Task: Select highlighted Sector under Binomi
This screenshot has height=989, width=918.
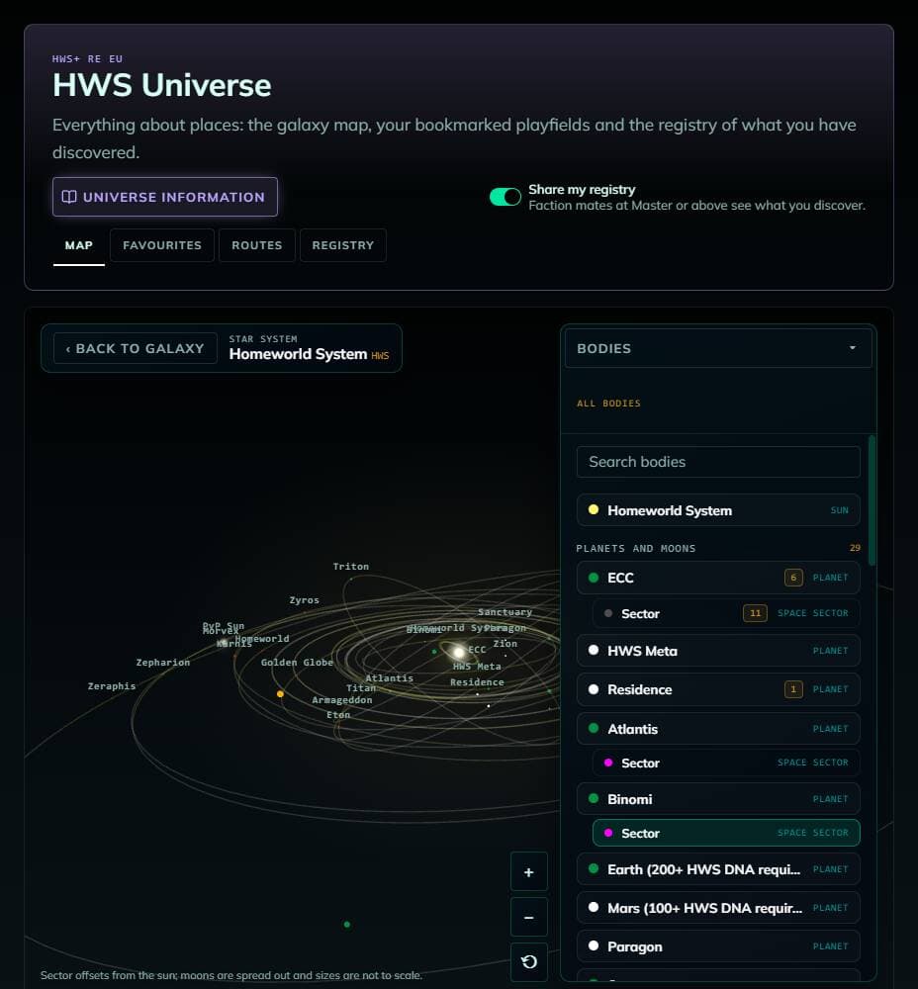Action: (x=726, y=833)
